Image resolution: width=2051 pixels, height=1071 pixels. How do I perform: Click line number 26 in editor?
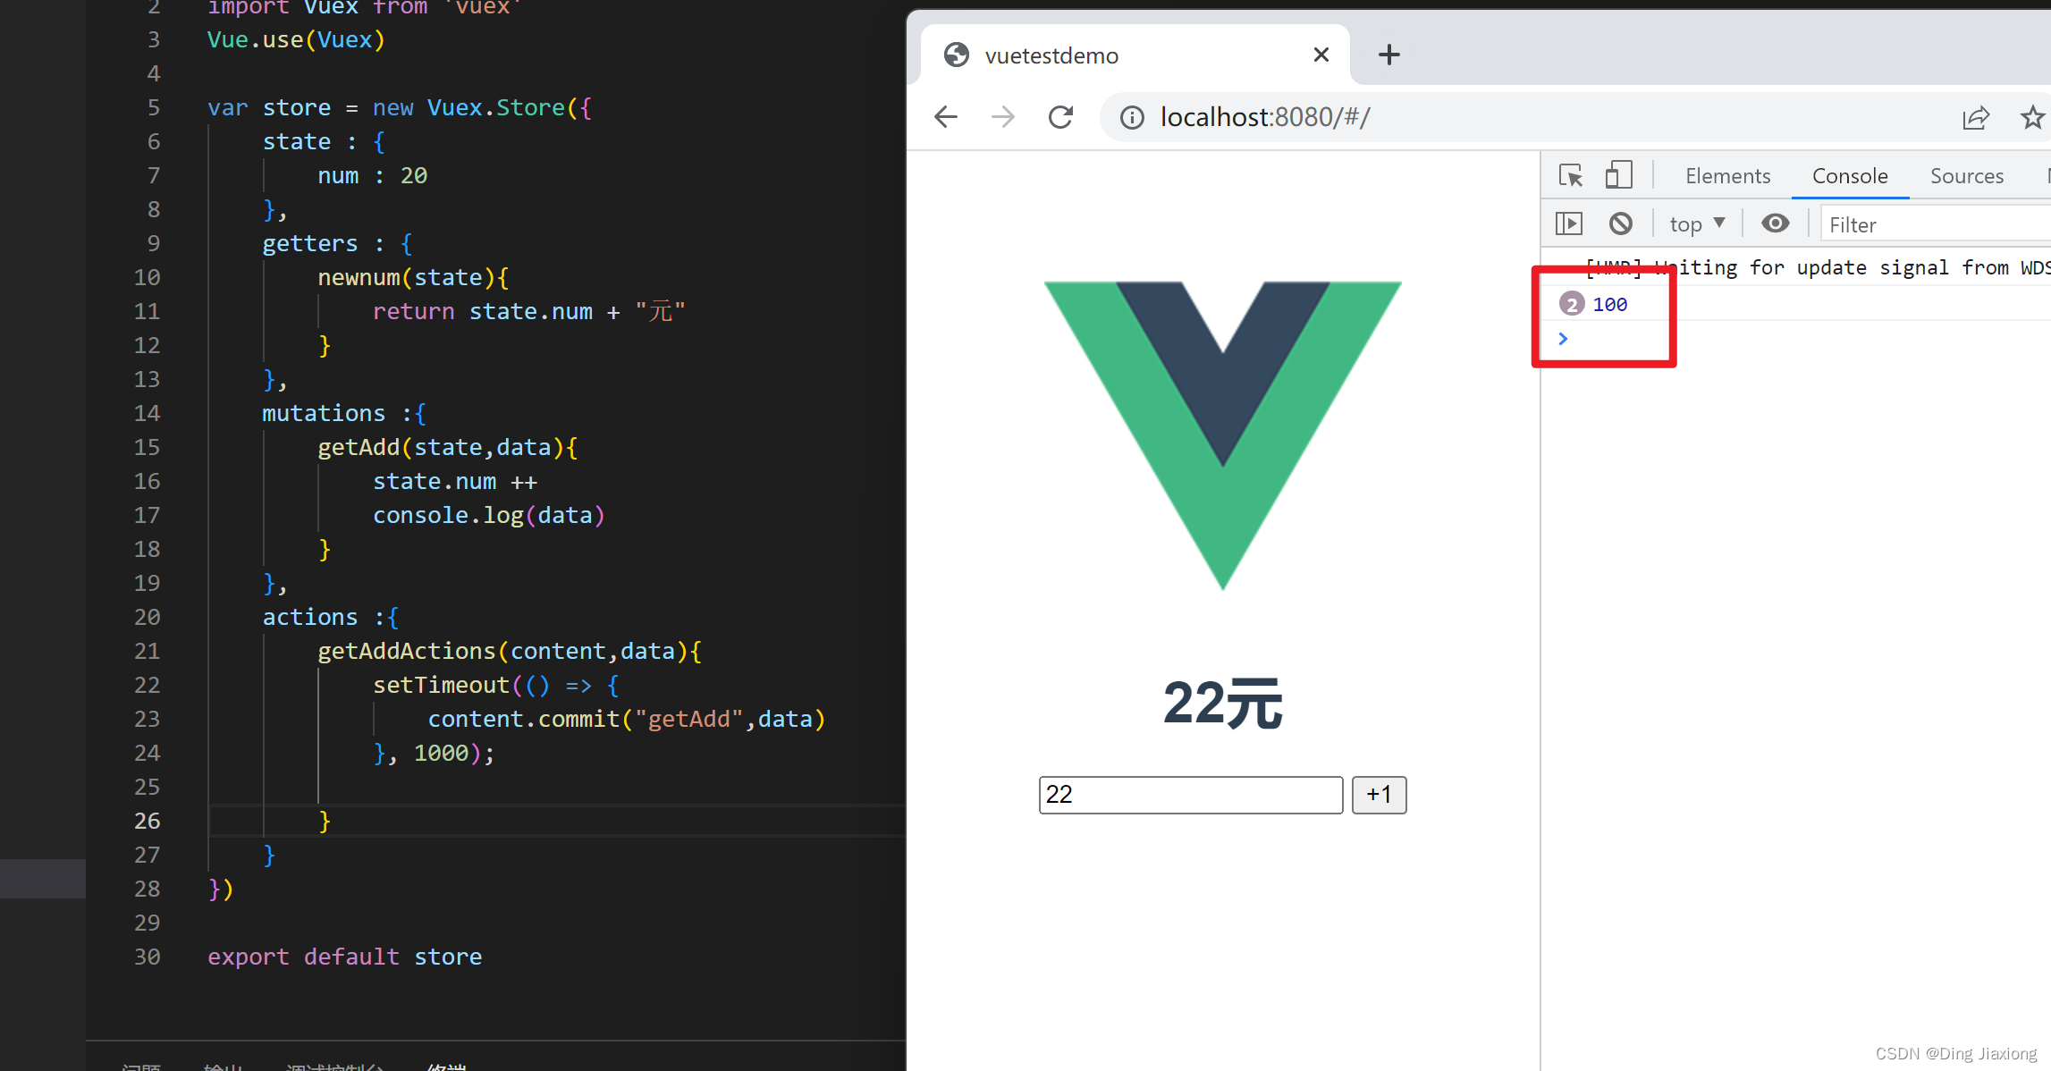148,821
